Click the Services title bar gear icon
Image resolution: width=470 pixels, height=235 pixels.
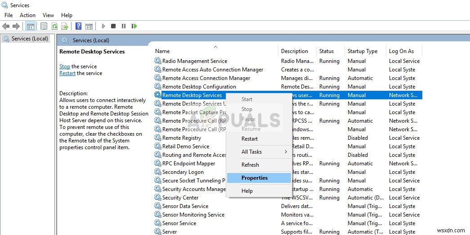coord(4,5)
